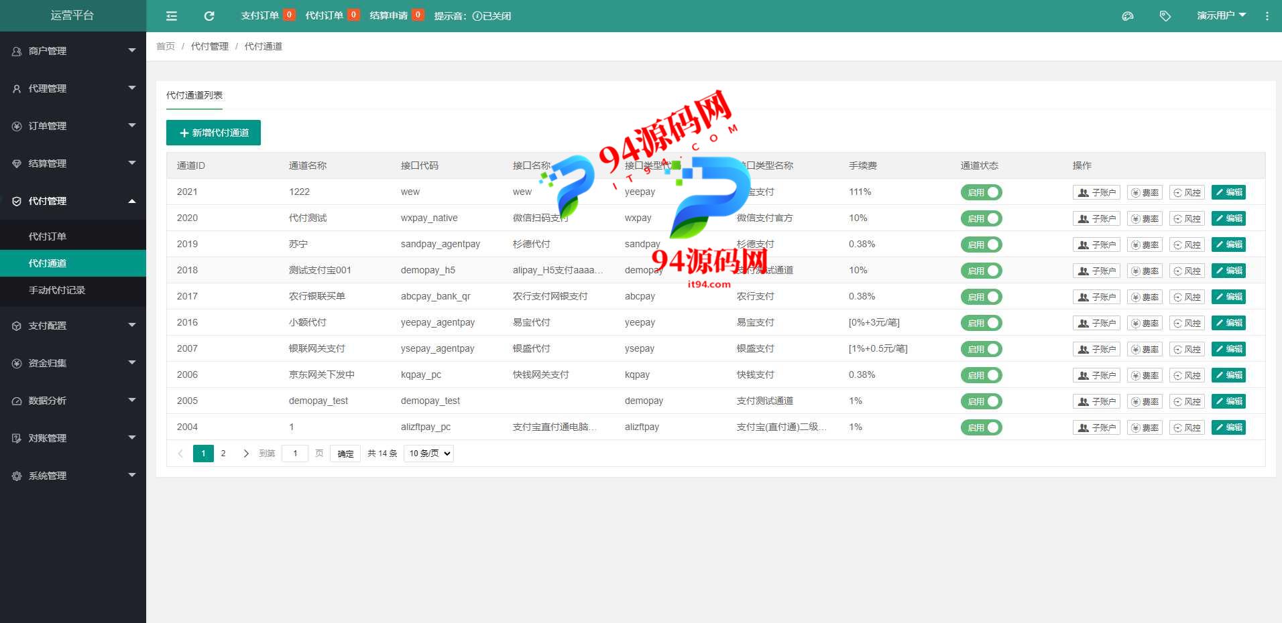Open the 演示用户 account dropdown
The height and width of the screenshot is (623, 1282).
[1221, 15]
